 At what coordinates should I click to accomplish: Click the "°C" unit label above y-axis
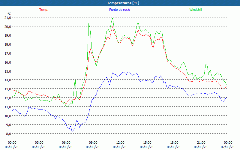(x=9, y=13)
